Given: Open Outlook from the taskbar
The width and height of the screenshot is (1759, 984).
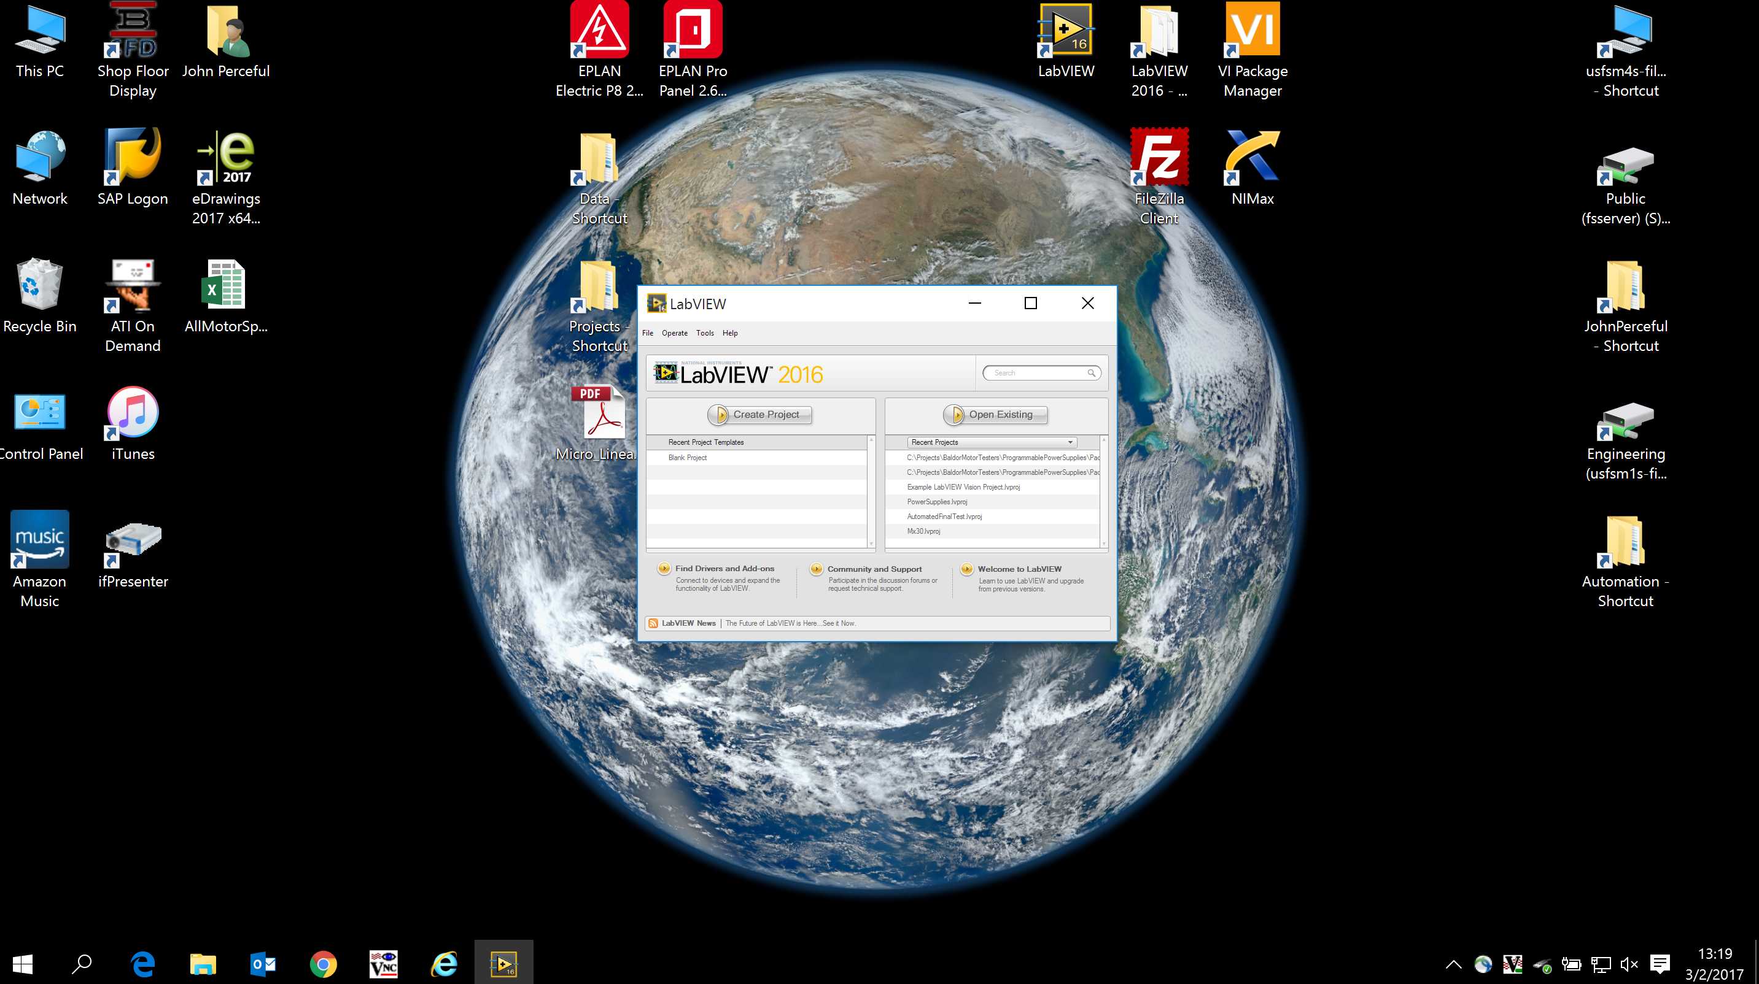Looking at the screenshot, I should (x=263, y=964).
